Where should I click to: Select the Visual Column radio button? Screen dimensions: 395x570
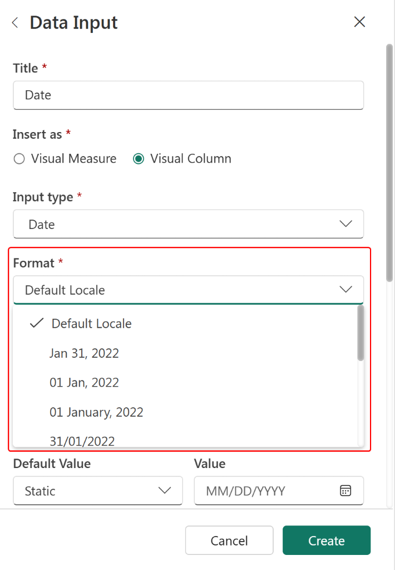[139, 159]
